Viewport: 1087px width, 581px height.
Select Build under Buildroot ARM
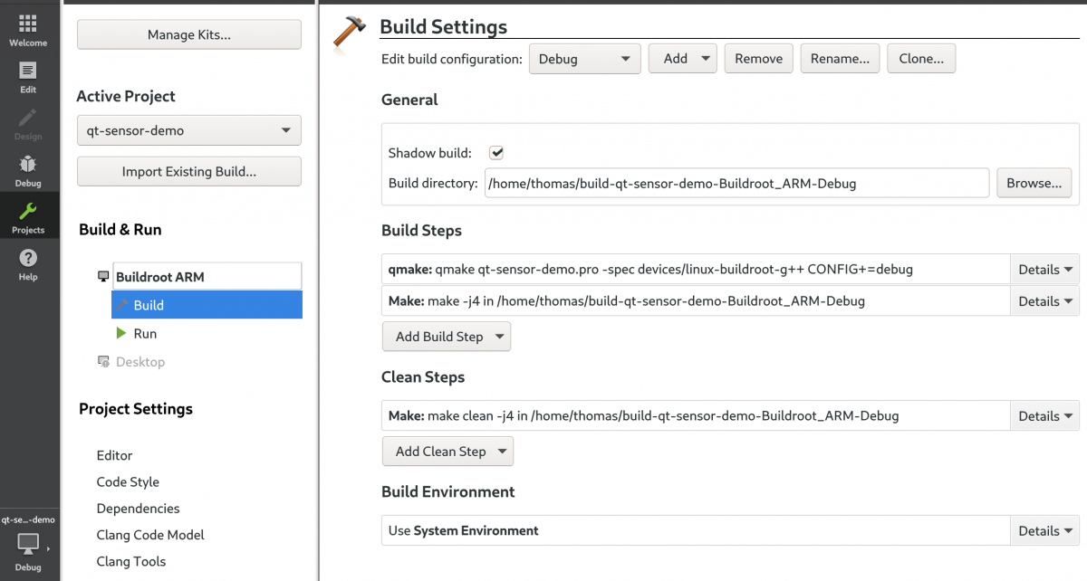point(207,305)
